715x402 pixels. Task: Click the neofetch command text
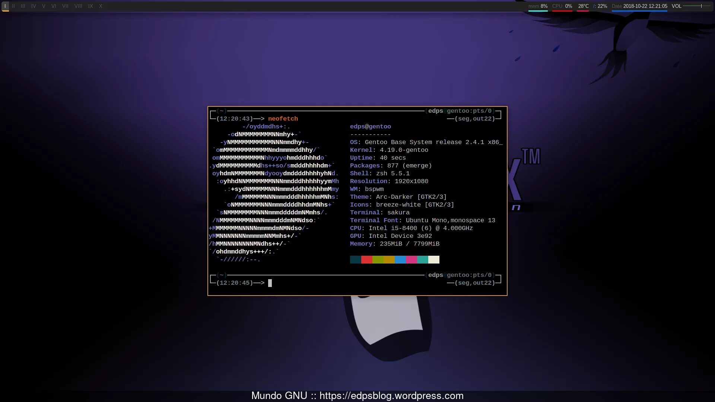[x=283, y=119]
